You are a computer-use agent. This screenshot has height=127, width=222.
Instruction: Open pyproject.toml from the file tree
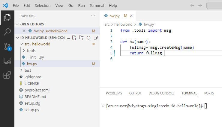[37, 90]
